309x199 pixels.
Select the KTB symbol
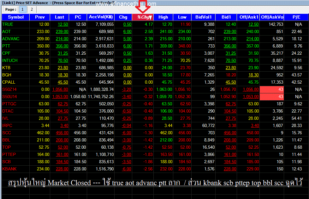pyautogui.click(x=6, y=68)
